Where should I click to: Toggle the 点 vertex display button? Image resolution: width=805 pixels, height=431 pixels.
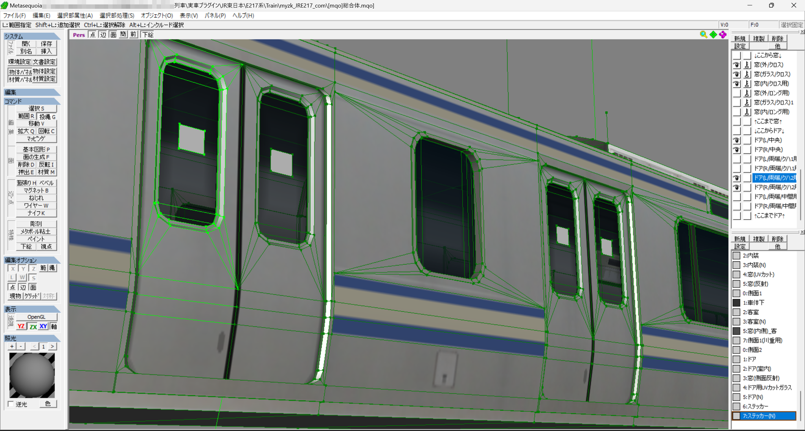pos(92,35)
